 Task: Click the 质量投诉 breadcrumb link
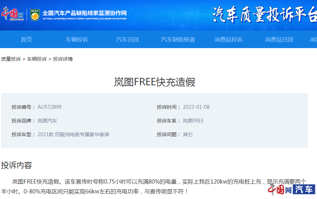tap(11, 59)
